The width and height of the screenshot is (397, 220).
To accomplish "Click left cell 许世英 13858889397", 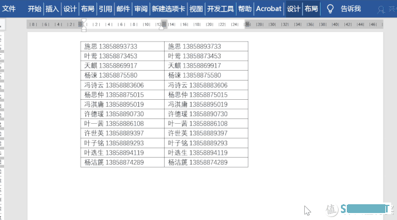I will click(x=123, y=133).
